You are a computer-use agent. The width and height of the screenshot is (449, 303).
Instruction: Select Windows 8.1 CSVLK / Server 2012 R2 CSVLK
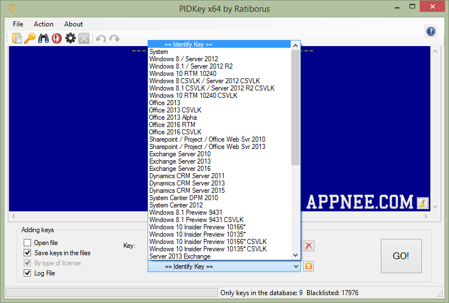pyautogui.click(x=219, y=88)
